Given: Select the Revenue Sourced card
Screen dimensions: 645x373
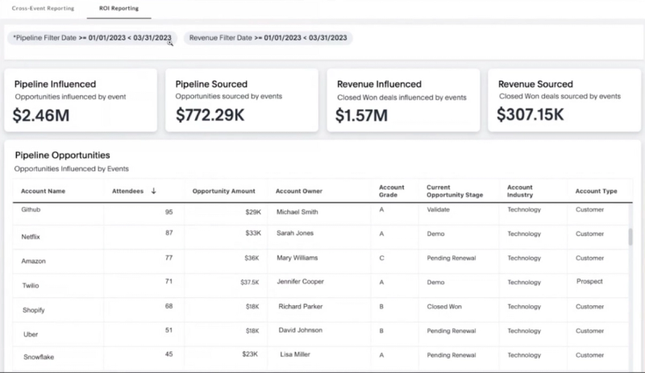Looking at the screenshot, I should (564, 100).
